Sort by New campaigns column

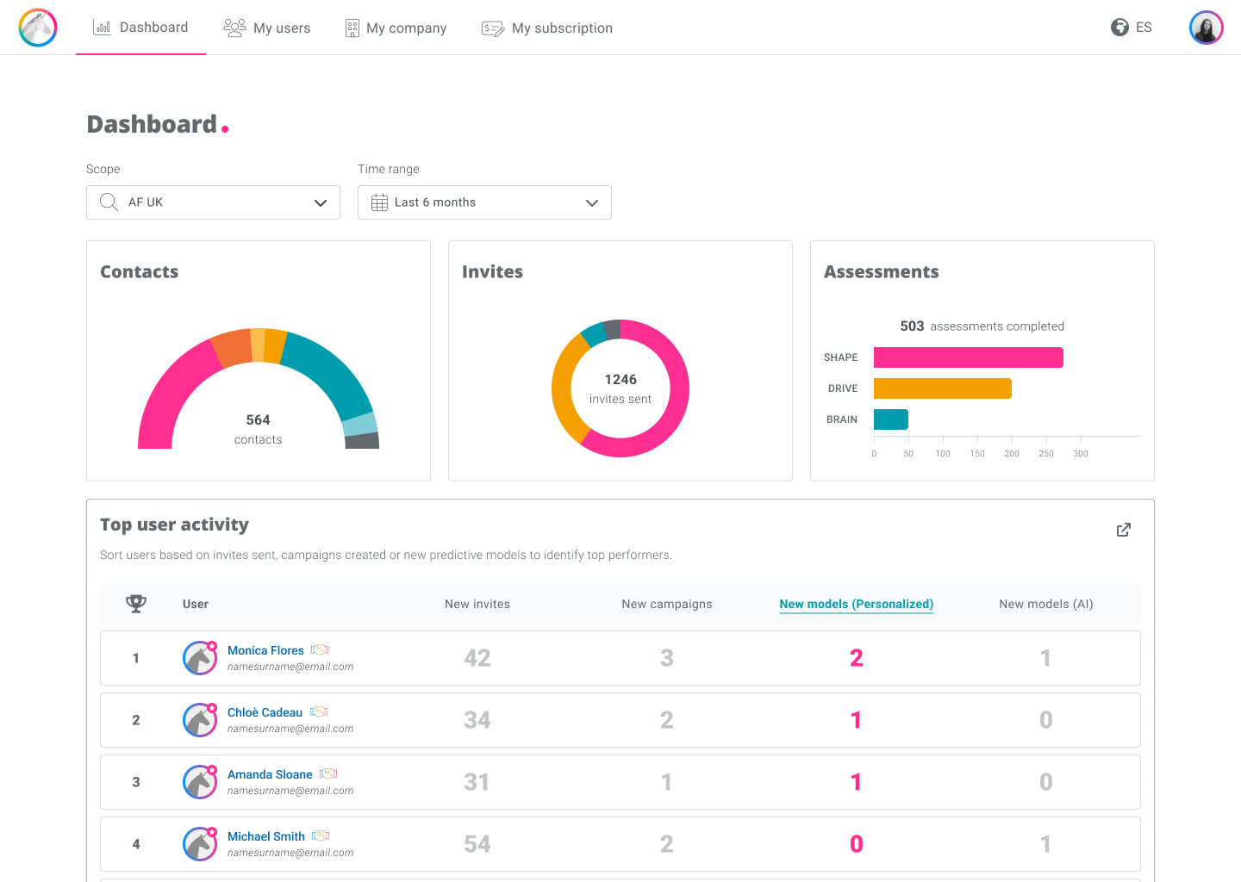coord(667,604)
